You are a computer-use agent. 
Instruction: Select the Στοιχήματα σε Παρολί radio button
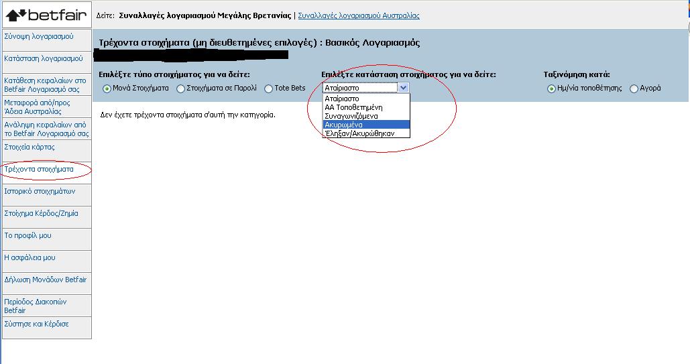[180, 89]
